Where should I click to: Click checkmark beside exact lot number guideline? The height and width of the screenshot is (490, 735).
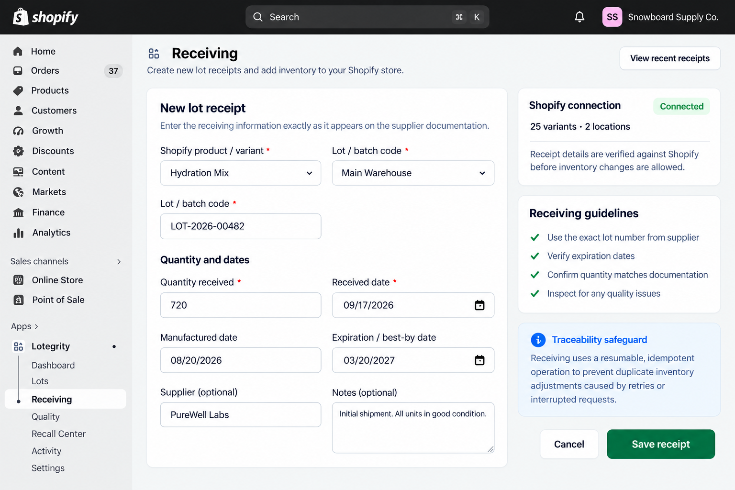(535, 237)
